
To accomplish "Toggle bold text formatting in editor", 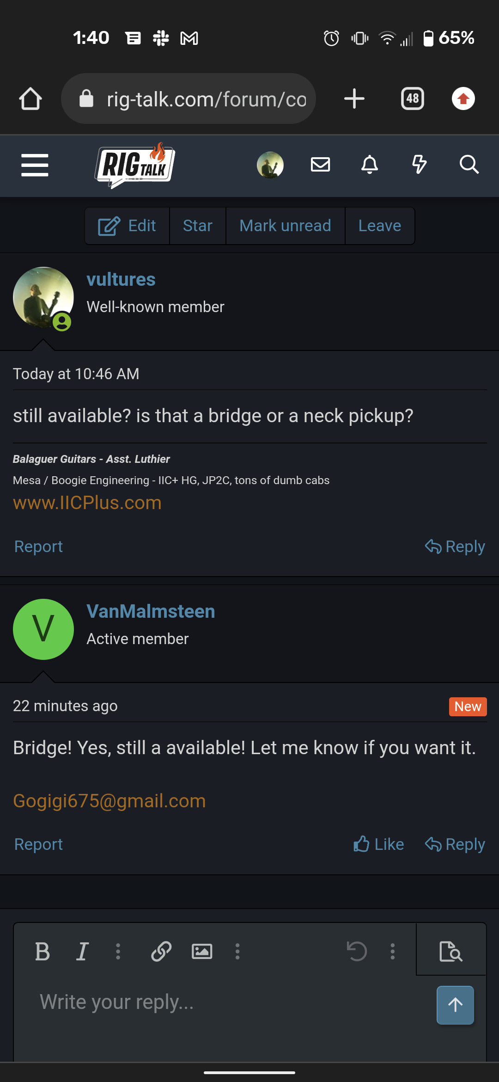I will coord(43,952).
